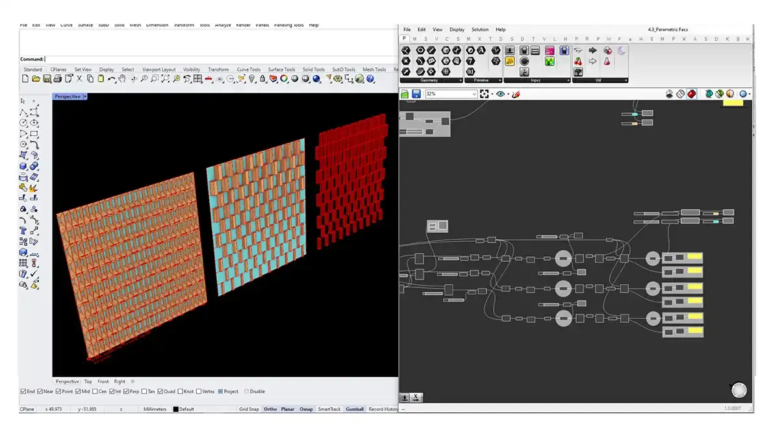Viewport: 773px width, 433px height.
Task: Open the Perspective viewport dropdown arrow
Action: tap(85, 97)
